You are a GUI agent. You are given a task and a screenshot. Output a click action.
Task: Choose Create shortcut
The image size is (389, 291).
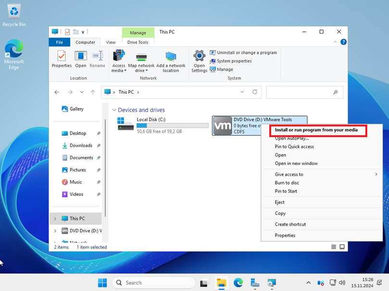(x=290, y=224)
